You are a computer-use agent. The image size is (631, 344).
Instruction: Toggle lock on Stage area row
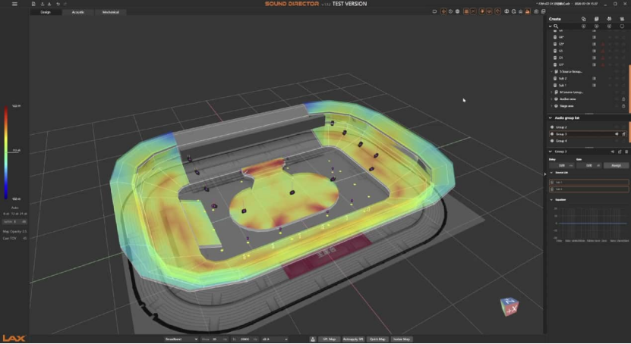[x=623, y=106]
